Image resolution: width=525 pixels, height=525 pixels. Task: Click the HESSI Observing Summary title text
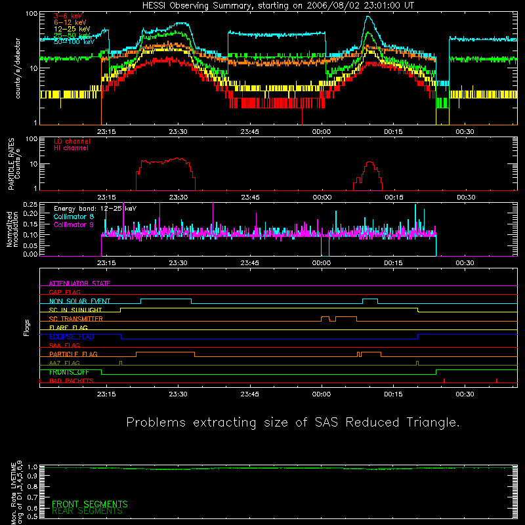(278, 6)
